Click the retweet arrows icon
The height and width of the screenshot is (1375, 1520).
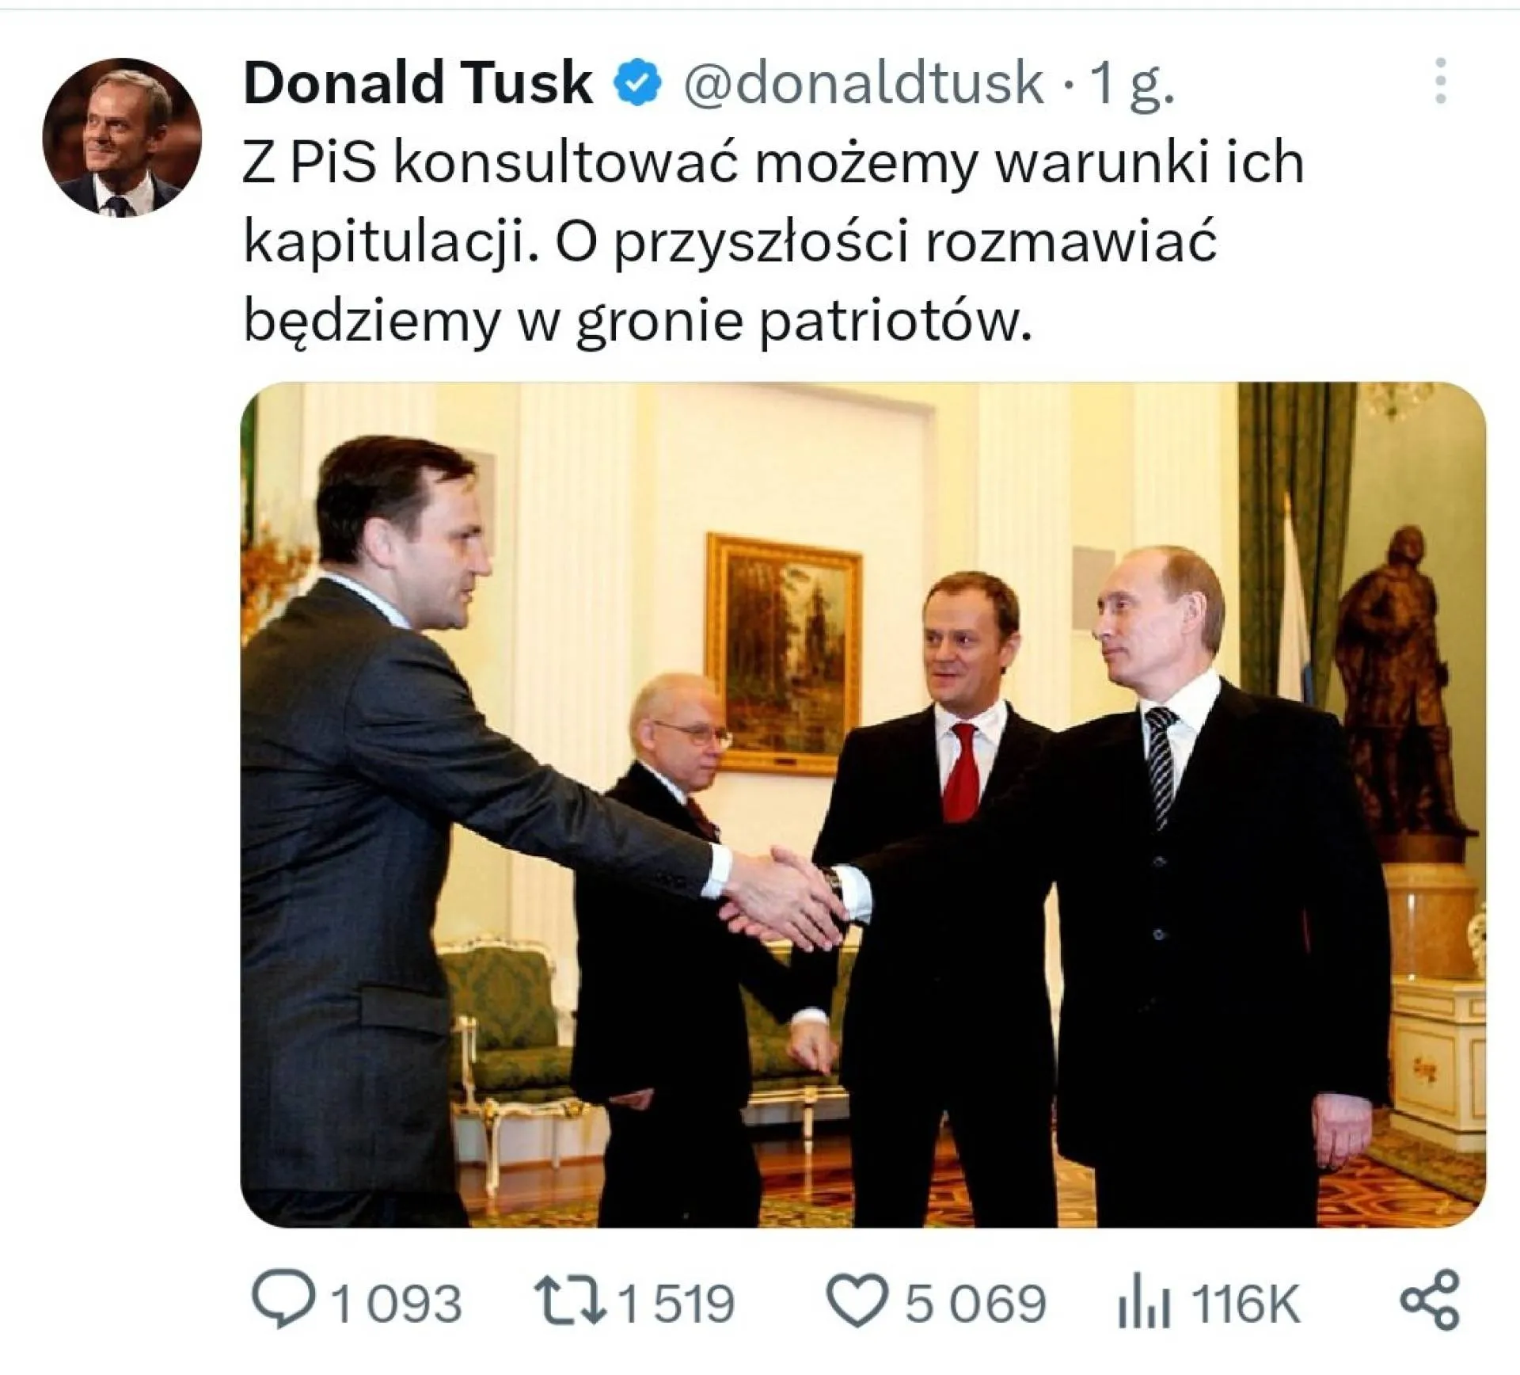[x=570, y=1303]
